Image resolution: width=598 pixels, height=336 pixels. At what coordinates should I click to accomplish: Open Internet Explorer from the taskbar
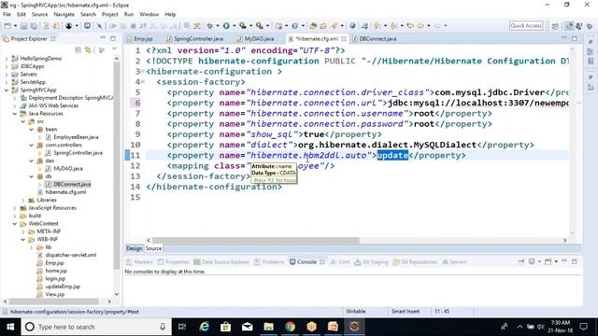(205, 327)
